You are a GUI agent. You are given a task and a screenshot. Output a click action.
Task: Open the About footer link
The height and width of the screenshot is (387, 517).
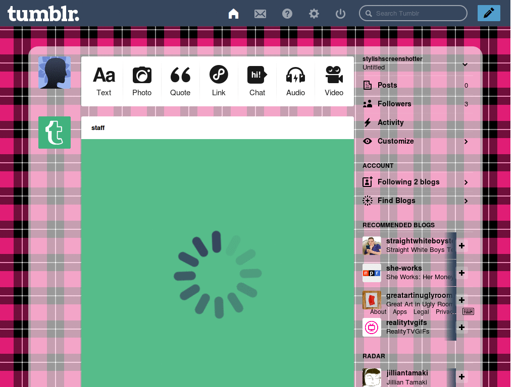pyautogui.click(x=378, y=311)
